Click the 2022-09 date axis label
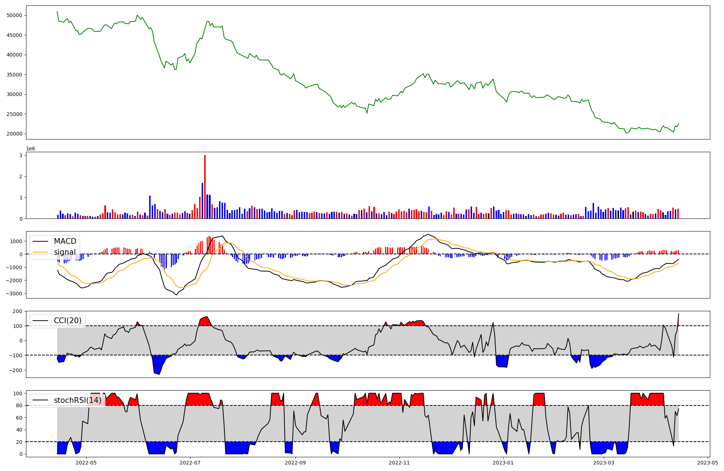The width and height of the screenshot is (724, 471). click(295, 463)
